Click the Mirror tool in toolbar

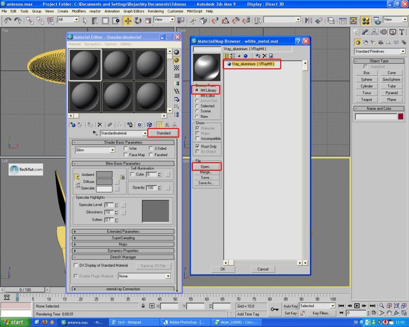(x=309, y=21)
